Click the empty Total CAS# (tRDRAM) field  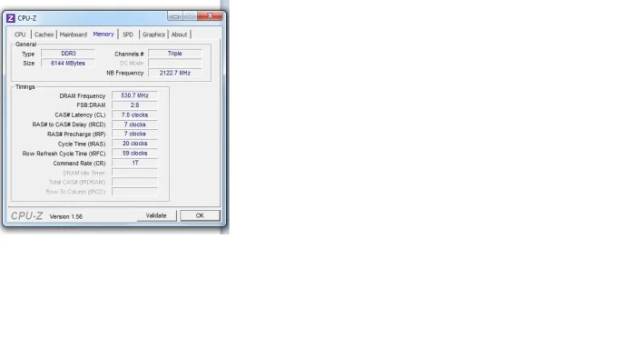(x=135, y=182)
